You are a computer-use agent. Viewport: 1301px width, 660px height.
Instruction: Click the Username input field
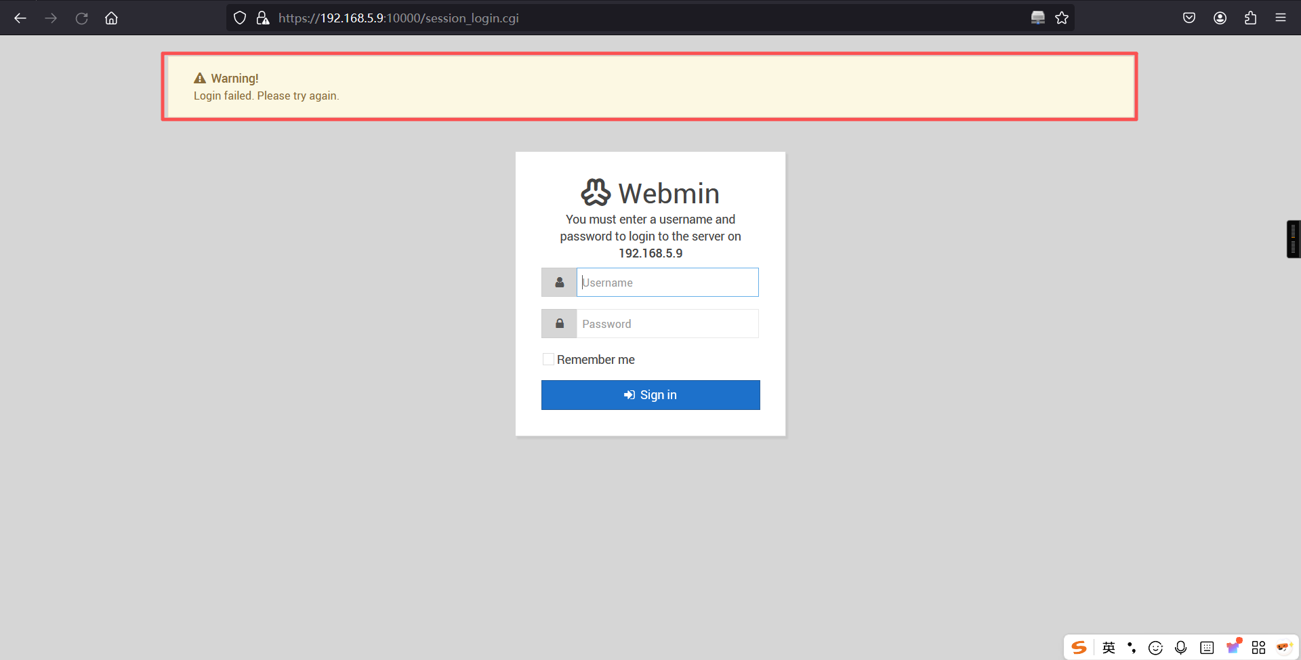667,283
